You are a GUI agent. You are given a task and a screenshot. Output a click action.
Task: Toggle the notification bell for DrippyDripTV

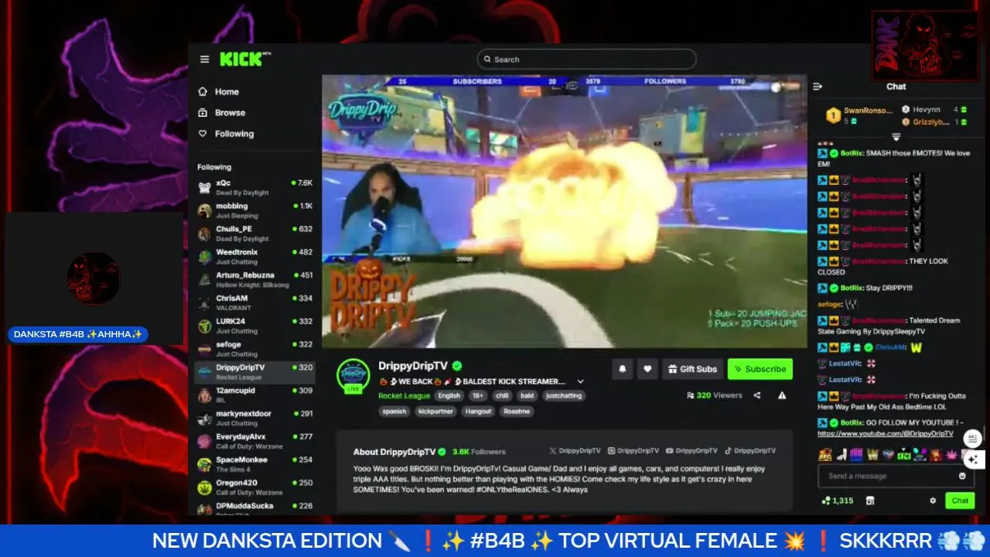(x=623, y=369)
